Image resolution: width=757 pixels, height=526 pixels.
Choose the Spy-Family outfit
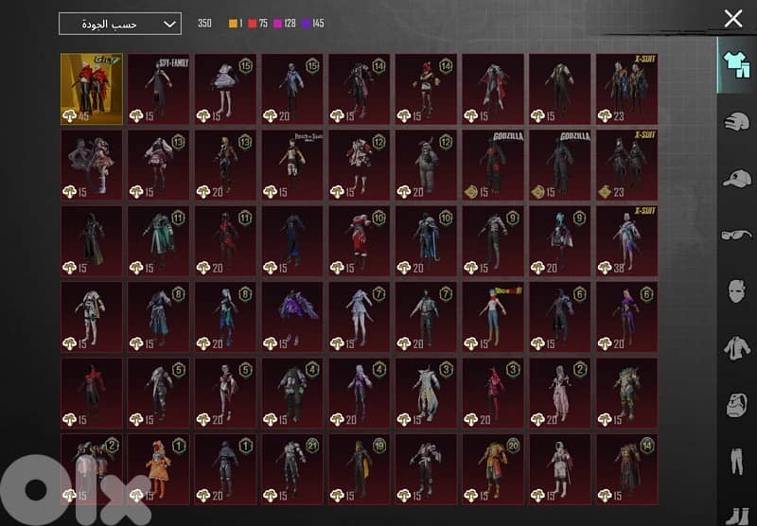159,89
